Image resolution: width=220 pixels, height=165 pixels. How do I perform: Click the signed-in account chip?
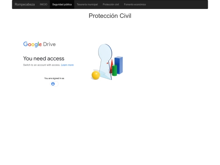pyautogui.click(x=54, y=84)
